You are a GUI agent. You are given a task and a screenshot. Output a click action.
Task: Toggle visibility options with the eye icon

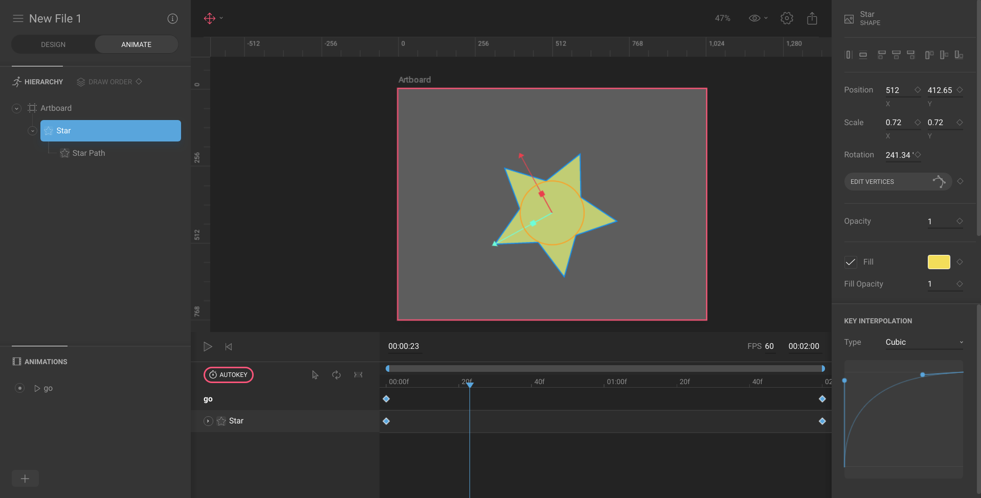click(x=755, y=18)
